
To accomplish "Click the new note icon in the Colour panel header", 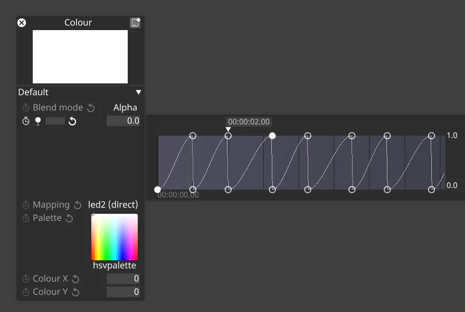I will (135, 22).
